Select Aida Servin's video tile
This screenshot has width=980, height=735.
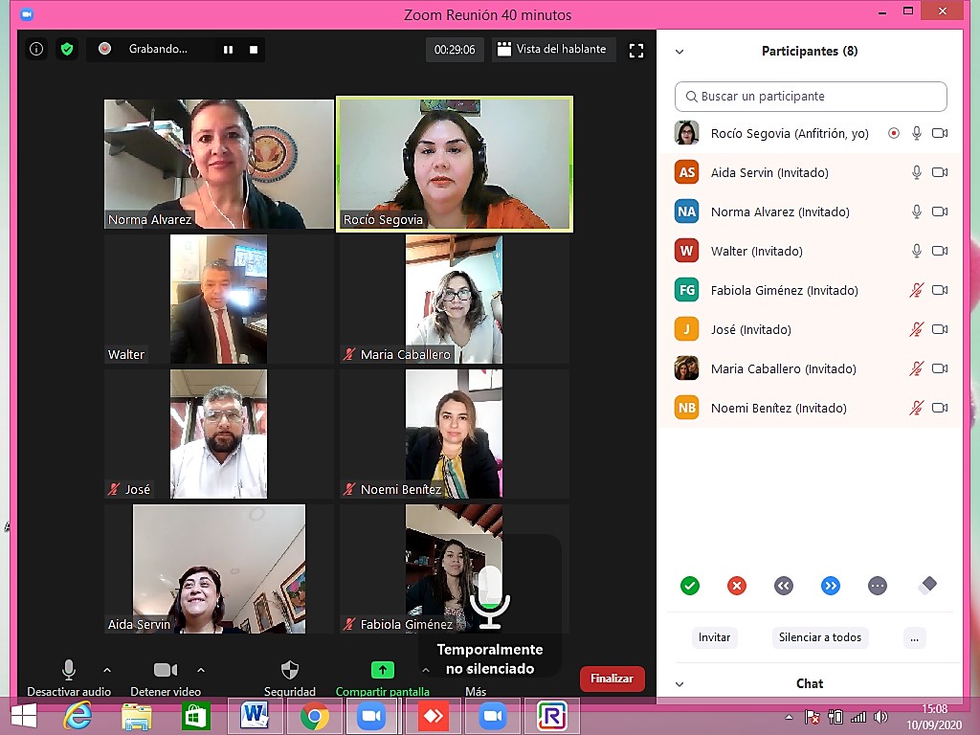(219, 568)
